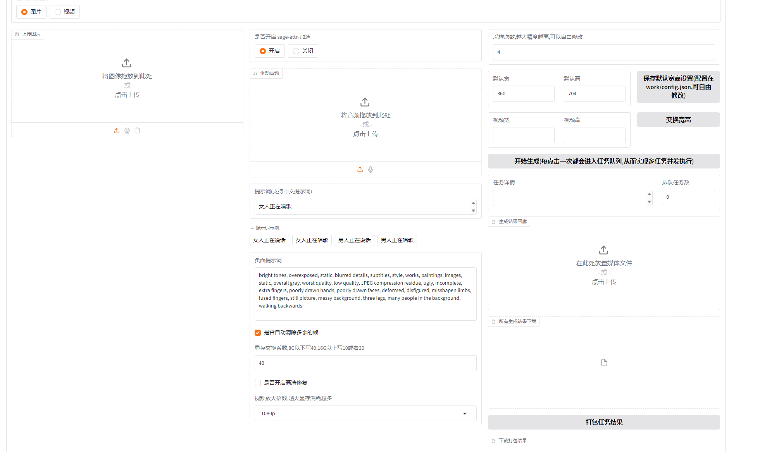Click upload icon below audio drop area
The image size is (767, 452).
pos(360,170)
